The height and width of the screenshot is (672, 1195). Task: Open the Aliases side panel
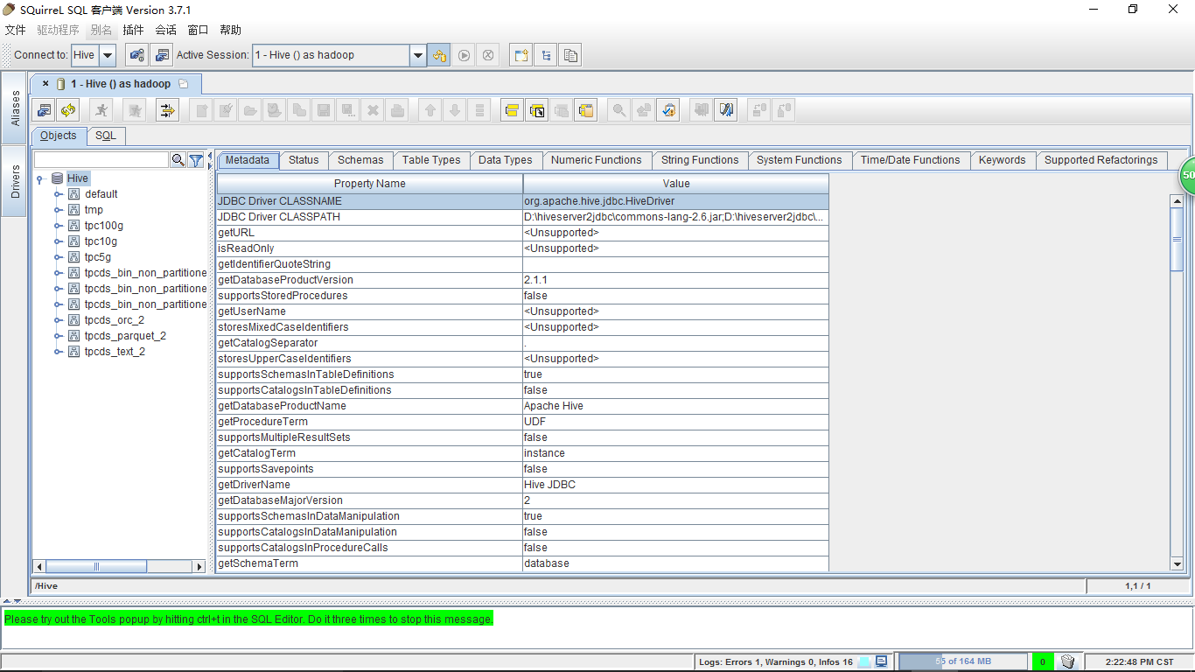15,108
